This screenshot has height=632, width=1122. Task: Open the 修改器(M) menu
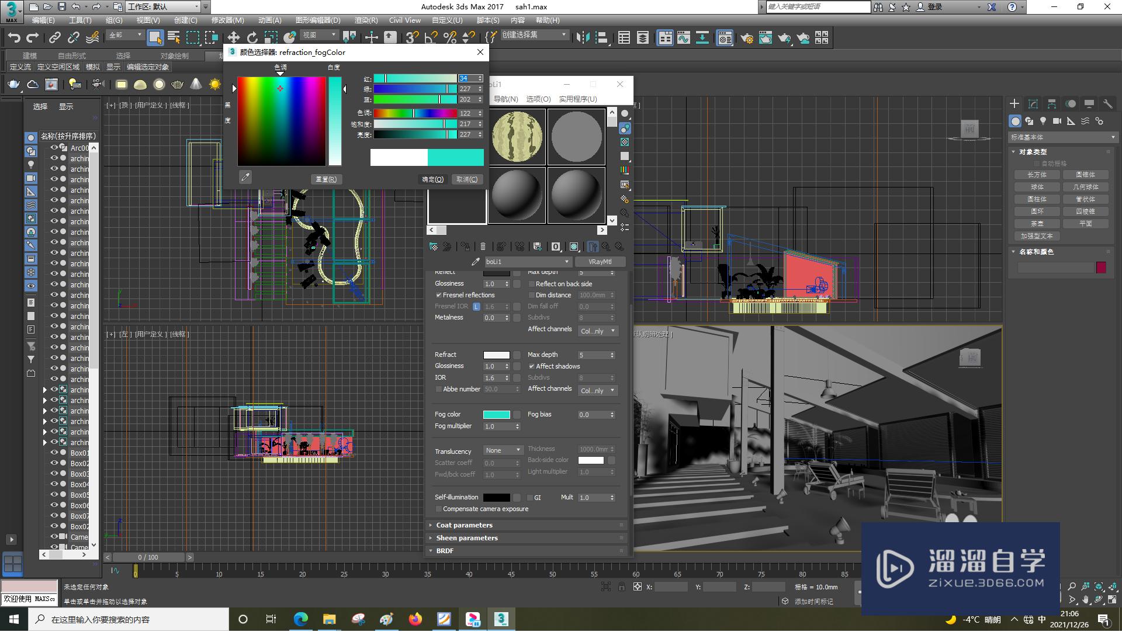pos(227,20)
